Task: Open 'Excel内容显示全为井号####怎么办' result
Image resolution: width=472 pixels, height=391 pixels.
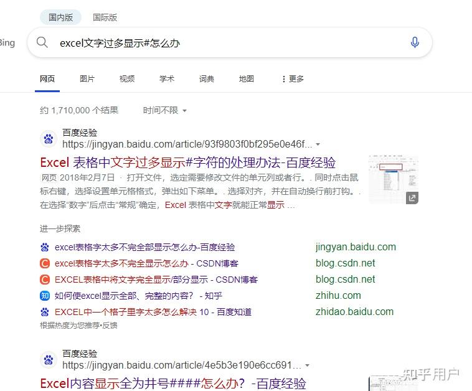Action: 173,384
